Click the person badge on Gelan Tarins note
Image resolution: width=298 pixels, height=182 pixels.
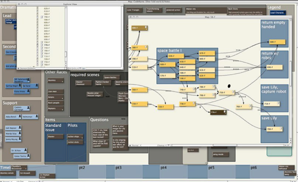(x=28, y=156)
